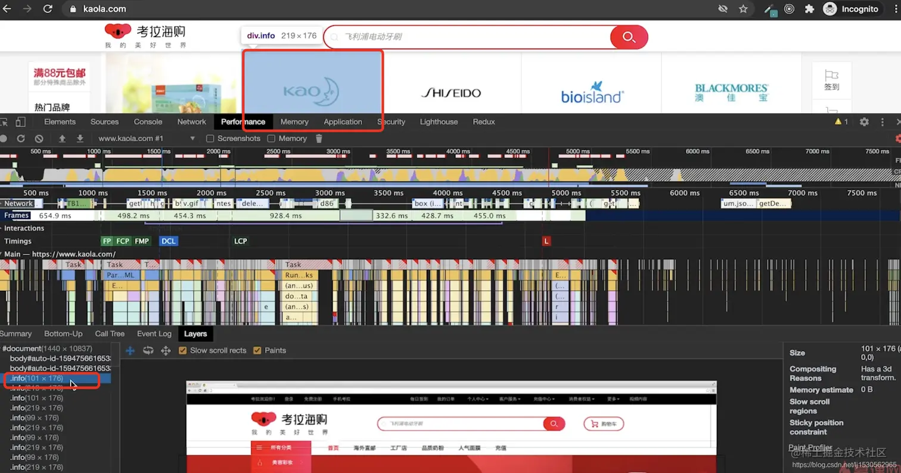Viewport: 901px width, 473px height.
Task: Open the Lighthouse tab
Action: pos(439,122)
